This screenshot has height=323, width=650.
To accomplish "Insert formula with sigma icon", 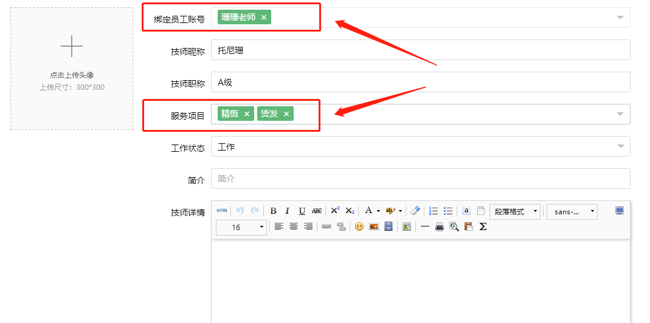I will click(483, 226).
